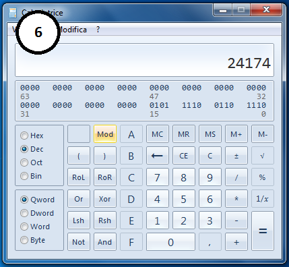Viewport: 289px width, 267px height.
Task: Click the equals = button
Action: click(263, 231)
